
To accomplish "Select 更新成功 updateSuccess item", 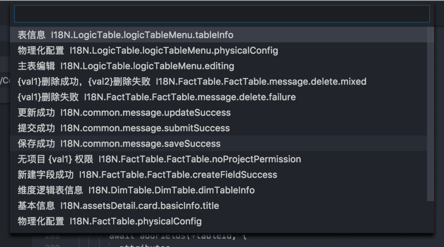I will coord(124,113).
